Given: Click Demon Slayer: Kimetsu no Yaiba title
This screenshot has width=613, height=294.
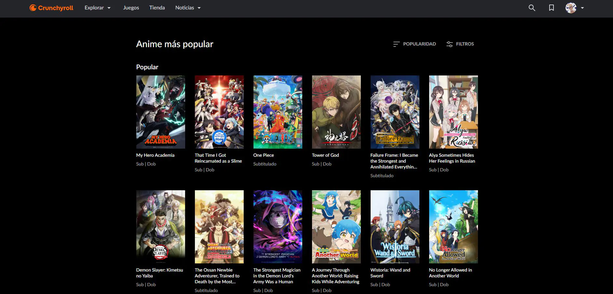Looking at the screenshot, I should pyautogui.click(x=159, y=273).
